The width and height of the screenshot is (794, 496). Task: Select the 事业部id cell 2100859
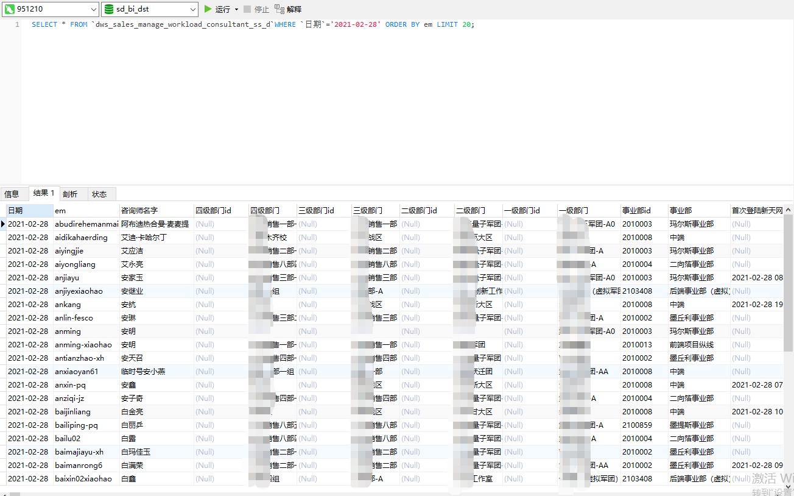pos(644,425)
